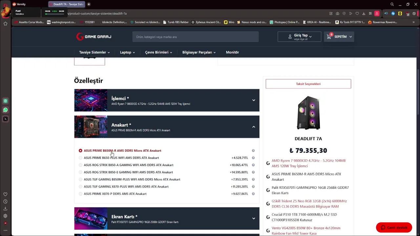Viewport: 420px width, 236px height.
Task: Click the address bar URL
Action: 97,13
